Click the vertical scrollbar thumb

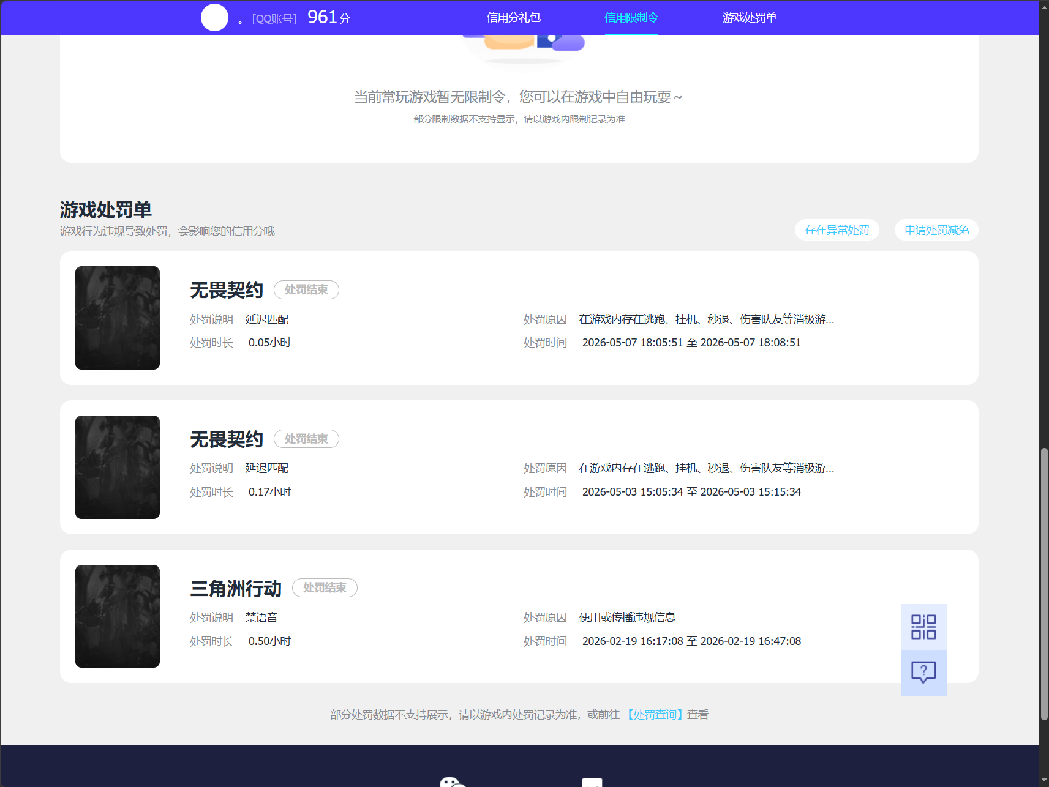[1044, 584]
